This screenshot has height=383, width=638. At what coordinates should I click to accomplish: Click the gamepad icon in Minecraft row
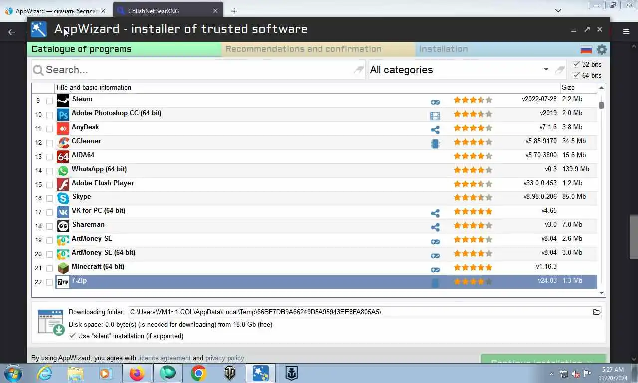tap(435, 270)
